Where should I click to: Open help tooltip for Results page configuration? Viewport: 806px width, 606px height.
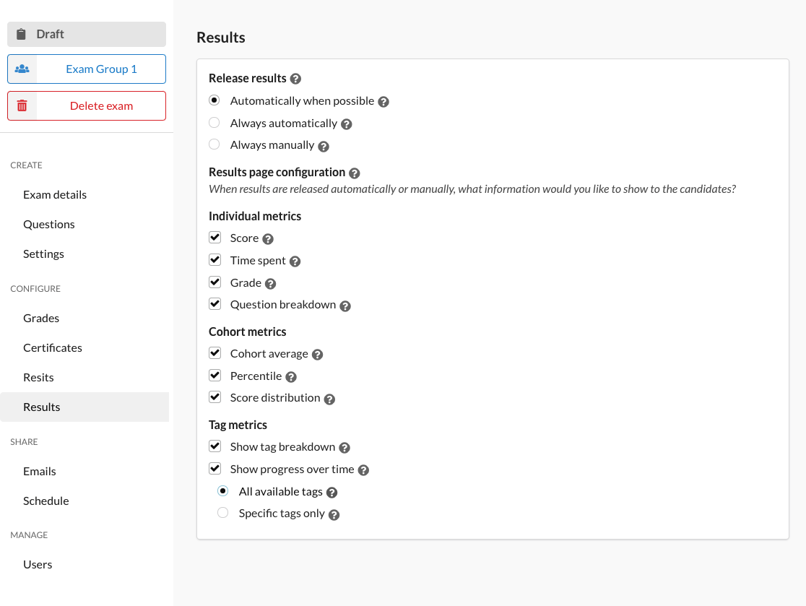tap(354, 173)
